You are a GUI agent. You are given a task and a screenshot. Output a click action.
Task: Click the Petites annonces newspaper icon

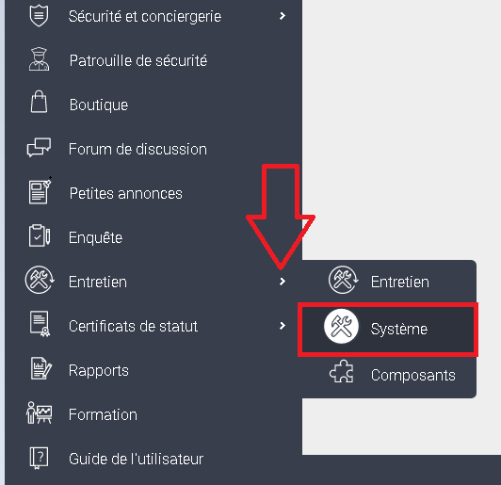[x=40, y=191]
